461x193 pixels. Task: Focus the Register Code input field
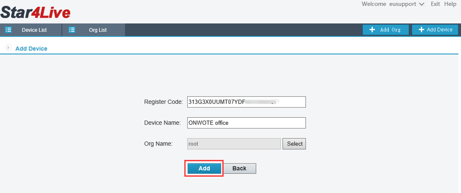coord(246,102)
